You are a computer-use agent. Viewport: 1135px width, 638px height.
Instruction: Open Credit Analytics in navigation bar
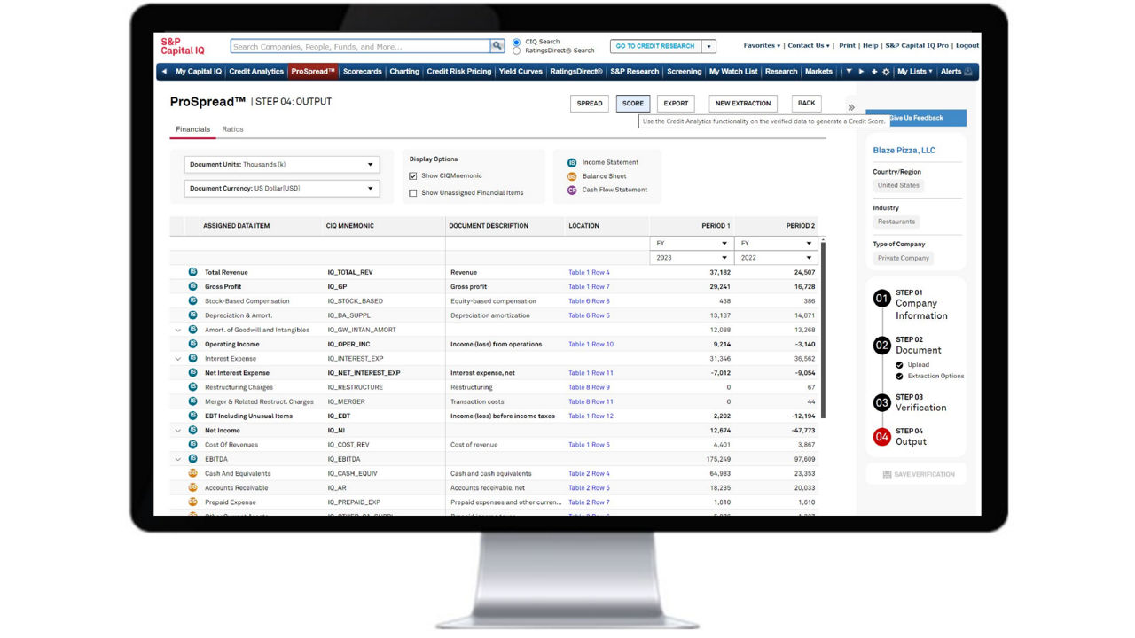click(256, 72)
